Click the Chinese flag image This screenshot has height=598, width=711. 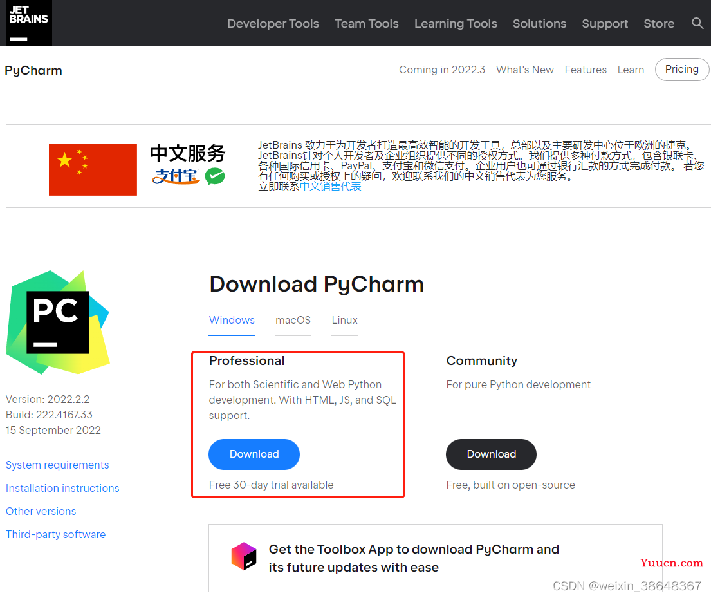tap(93, 170)
